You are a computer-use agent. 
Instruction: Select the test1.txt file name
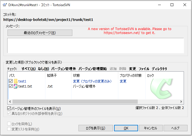(25, 86)
